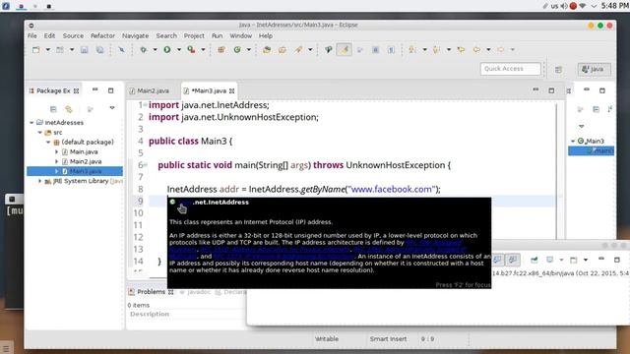
Task: Click the Previous Annotation toolbar icon
Action: point(436,50)
